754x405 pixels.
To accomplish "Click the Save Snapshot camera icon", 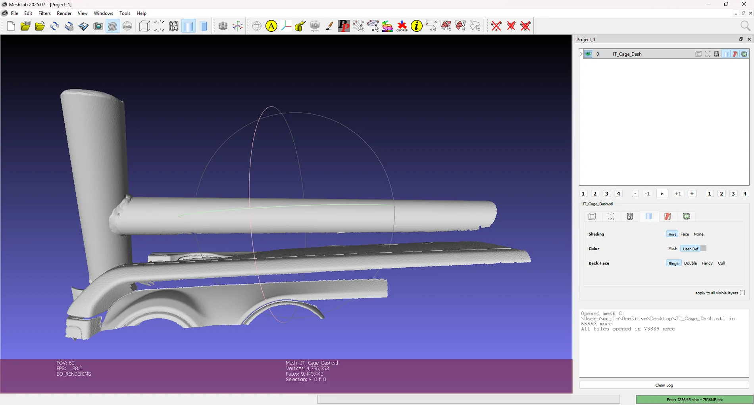I will (x=98, y=26).
